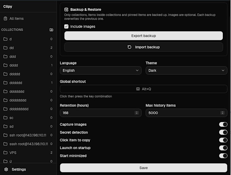Viewport: 231px width, 175px height.
Task: Toggle the Click item to copy switch
Action: [223, 140]
